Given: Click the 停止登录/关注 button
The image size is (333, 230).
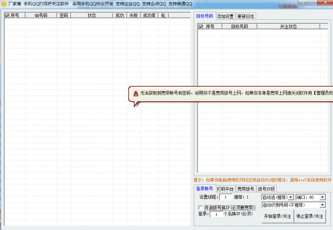Looking at the screenshot, I should coord(310,216).
